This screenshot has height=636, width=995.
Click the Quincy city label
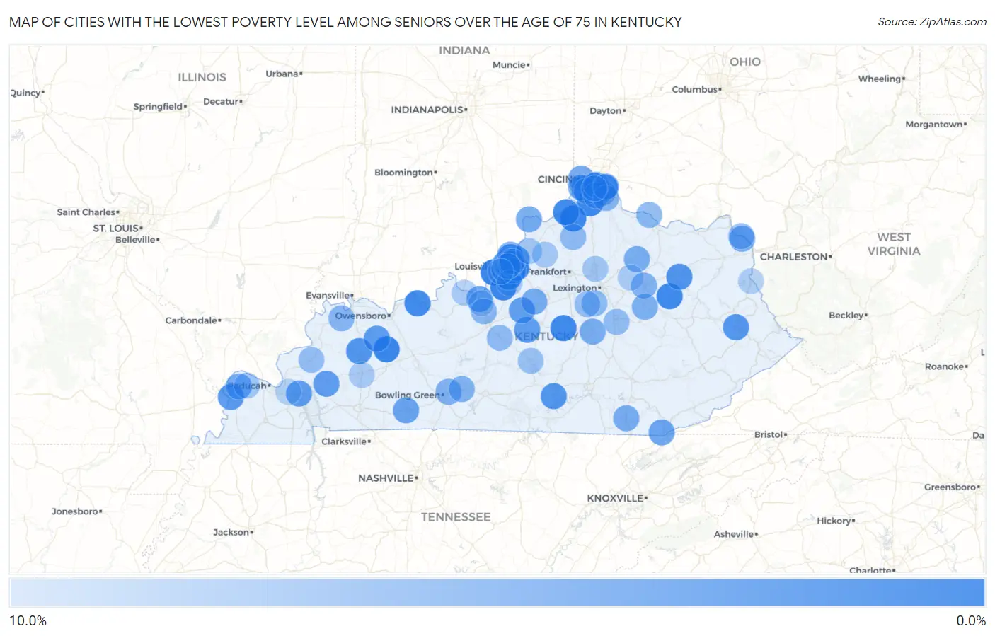pos(26,93)
